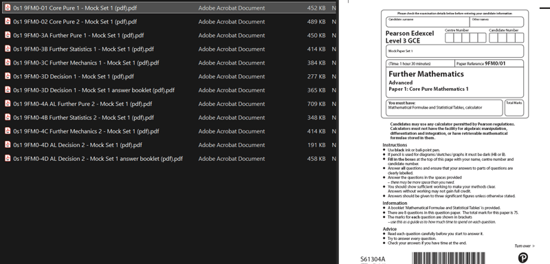Image resolution: width=550 pixels, height=264 pixels.
Task: Click 'Adobe Acrobat Document' type in Further Pure 2 row
Action: click(232, 104)
